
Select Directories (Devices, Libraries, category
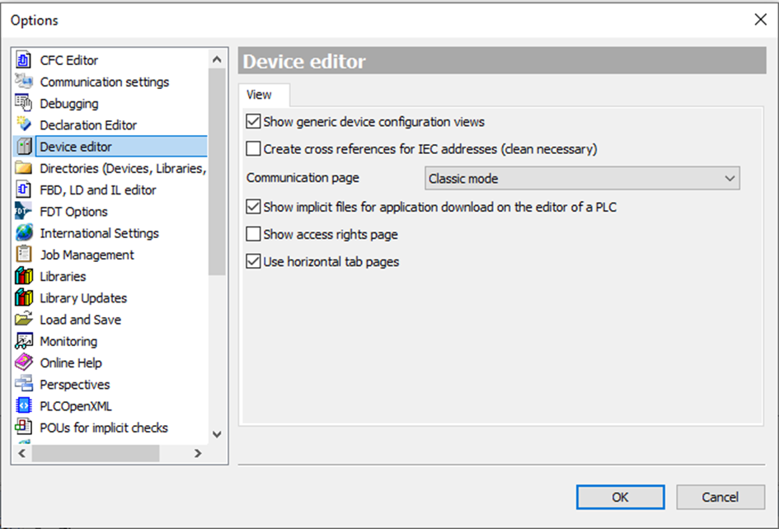tap(122, 168)
